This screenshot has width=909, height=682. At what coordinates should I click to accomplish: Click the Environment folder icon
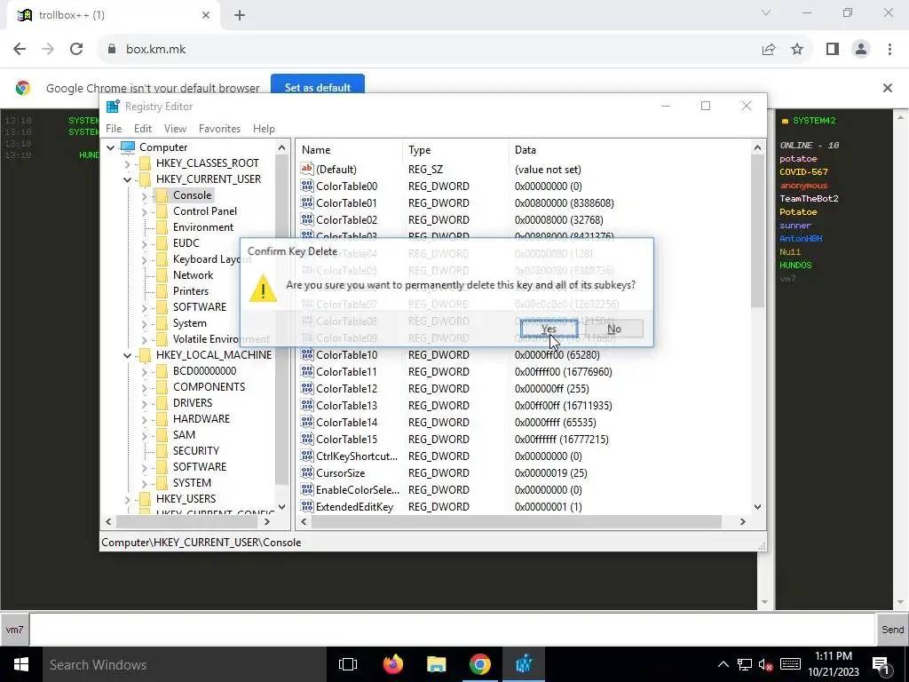point(162,227)
